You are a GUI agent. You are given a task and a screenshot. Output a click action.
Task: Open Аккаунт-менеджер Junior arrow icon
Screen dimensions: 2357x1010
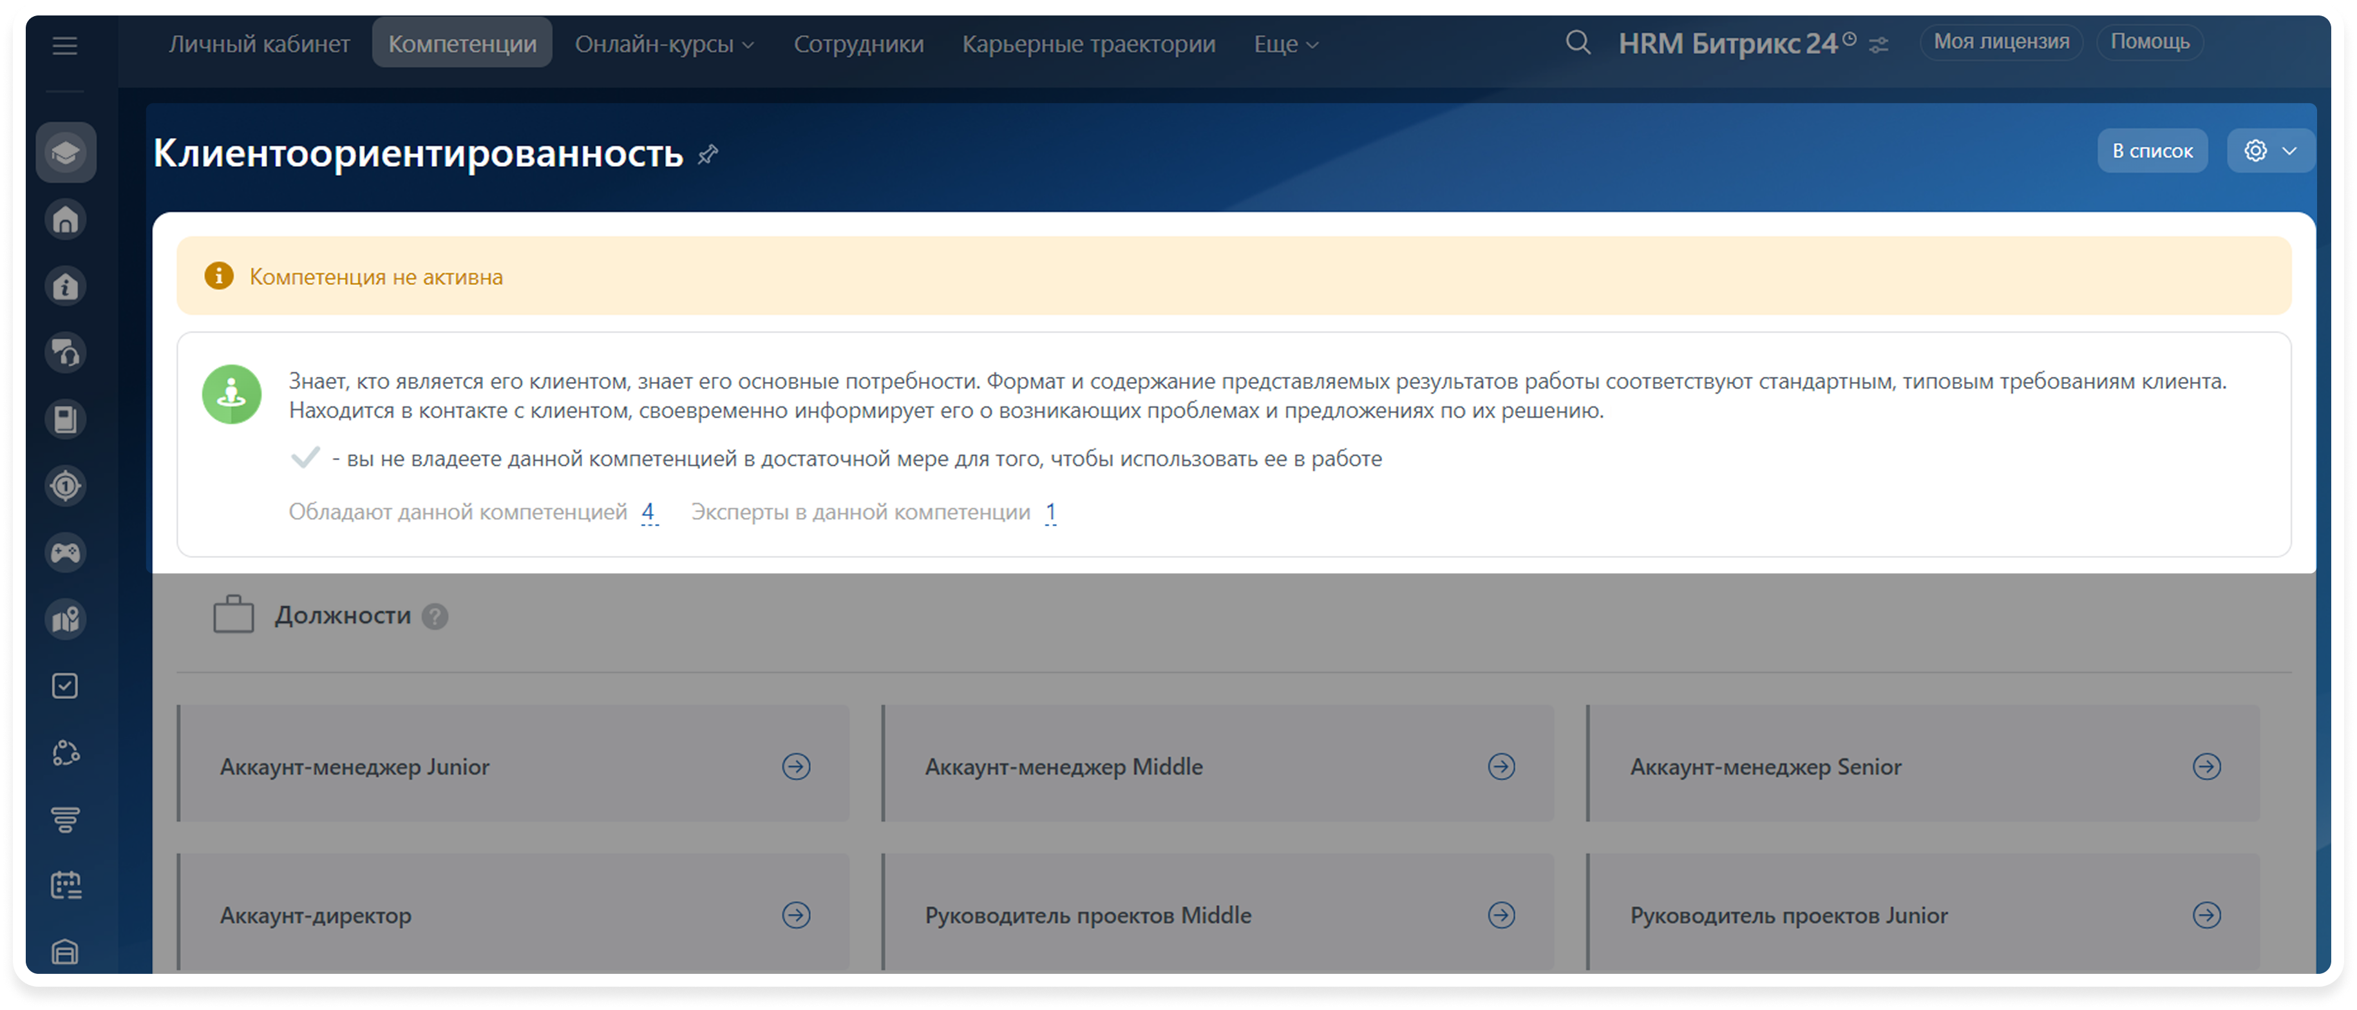pos(795,767)
